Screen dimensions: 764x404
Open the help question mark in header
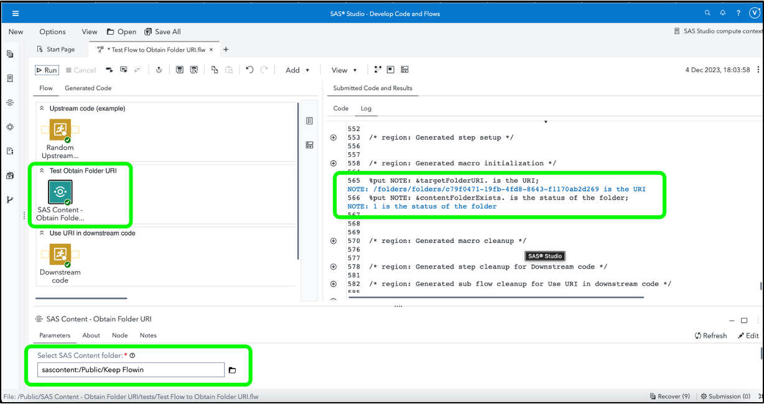[x=738, y=13]
